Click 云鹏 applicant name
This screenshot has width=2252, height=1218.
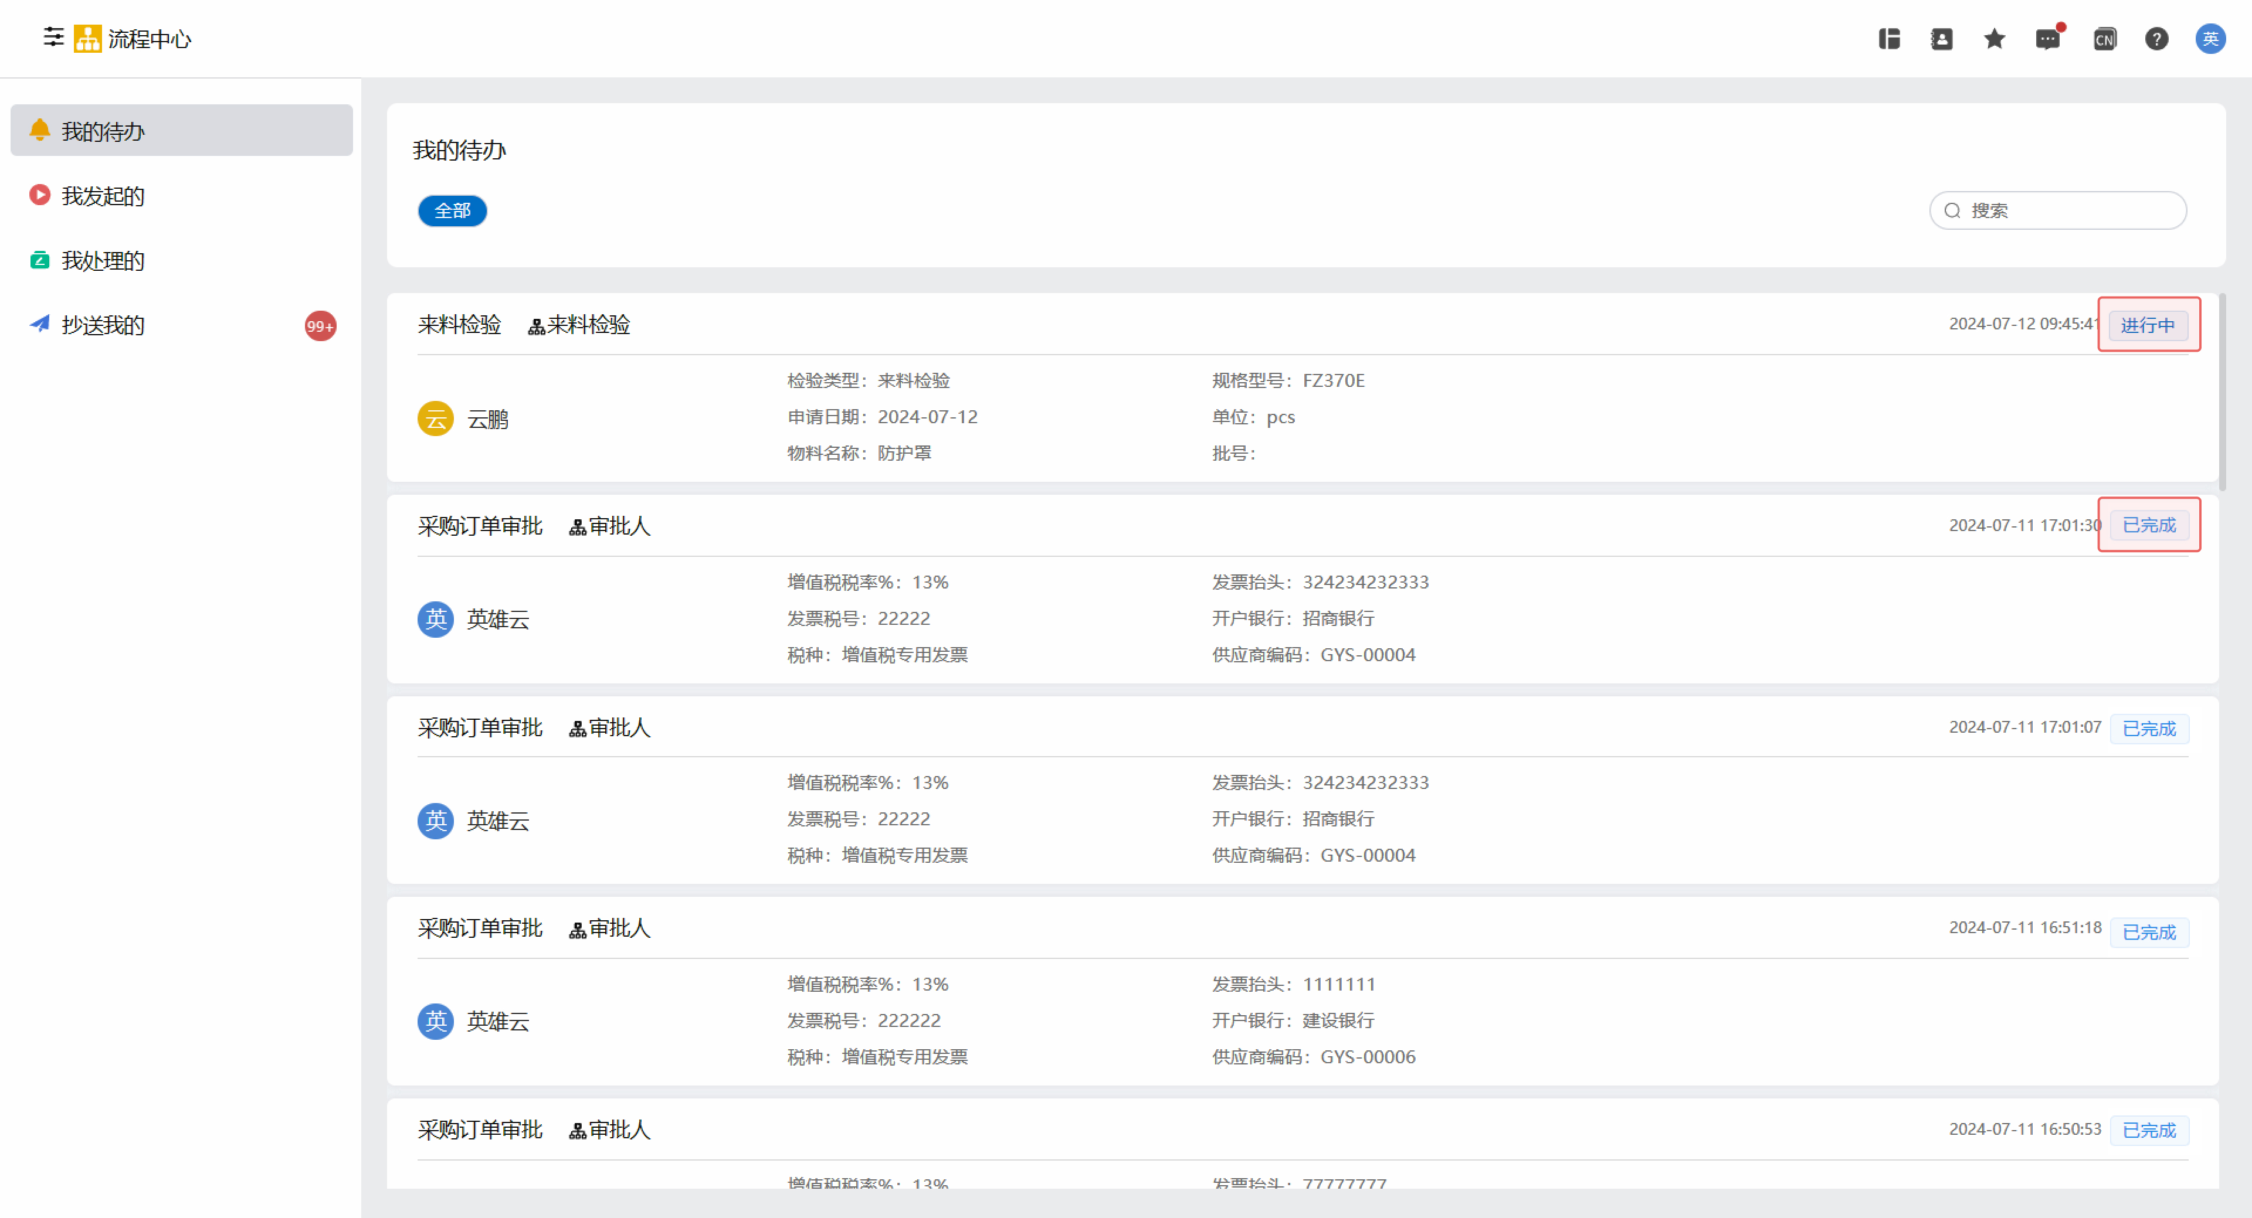click(488, 420)
